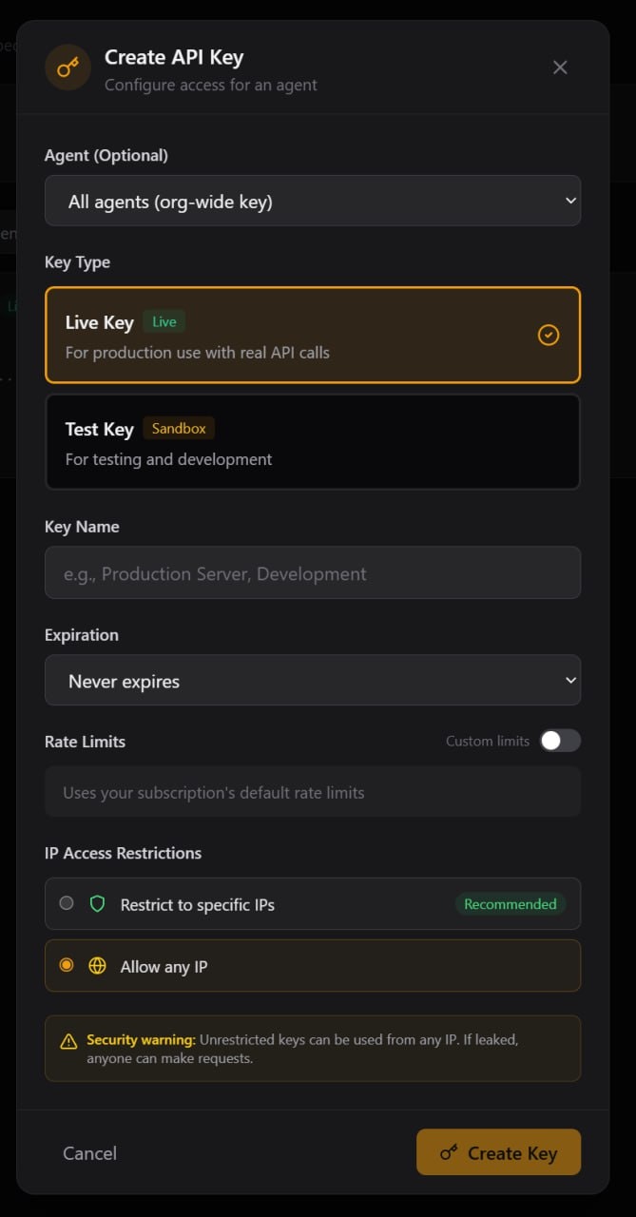Dismiss the dialog with the X icon
Image resolution: width=636 pixels, height=1217 pixels.
[x=560, y=67]
